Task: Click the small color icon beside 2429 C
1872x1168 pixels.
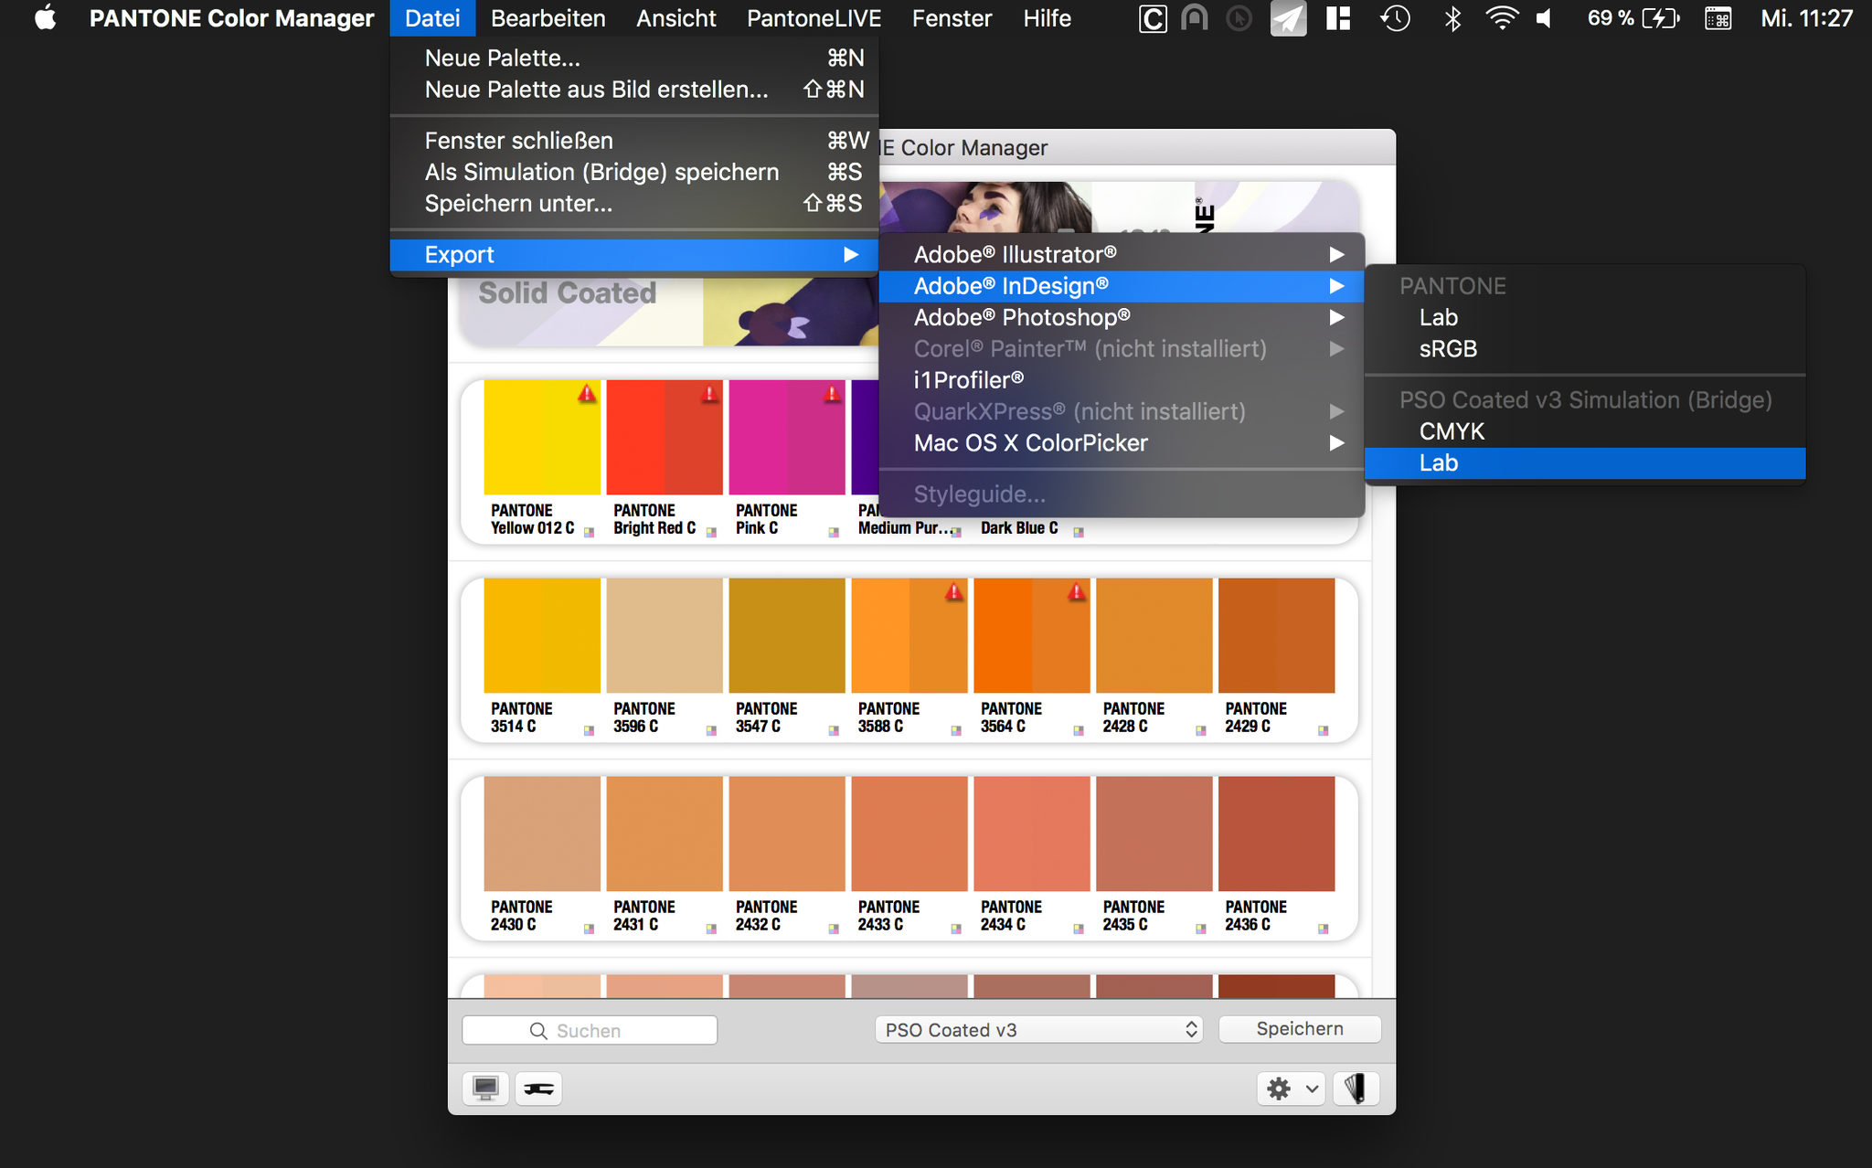Action: click(1323, 730)
